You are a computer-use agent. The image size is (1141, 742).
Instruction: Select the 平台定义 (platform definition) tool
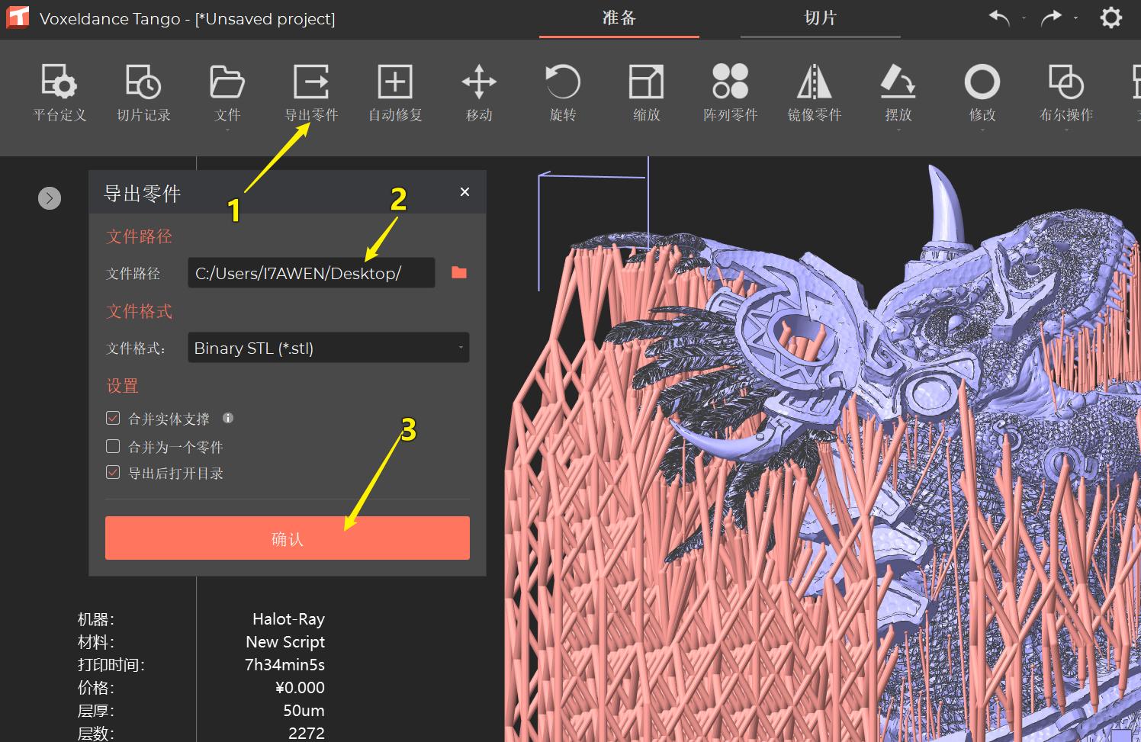pos(59,93)
